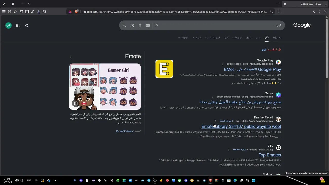Viewport: 329px width, 185px height.
Task: Expand the الأدوات tools dropdown
Action: point(183,38)
